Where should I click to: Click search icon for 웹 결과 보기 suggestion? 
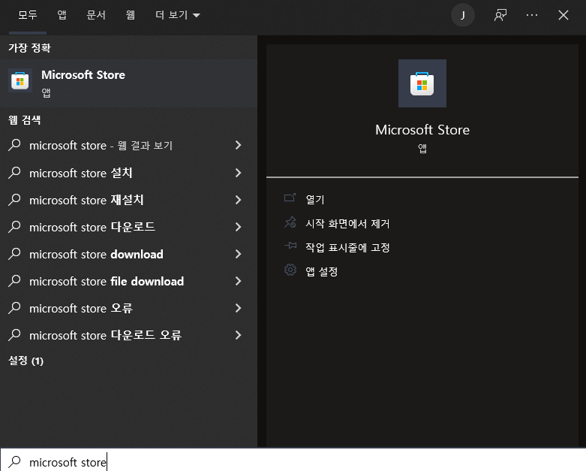click(x=14, y=145)
